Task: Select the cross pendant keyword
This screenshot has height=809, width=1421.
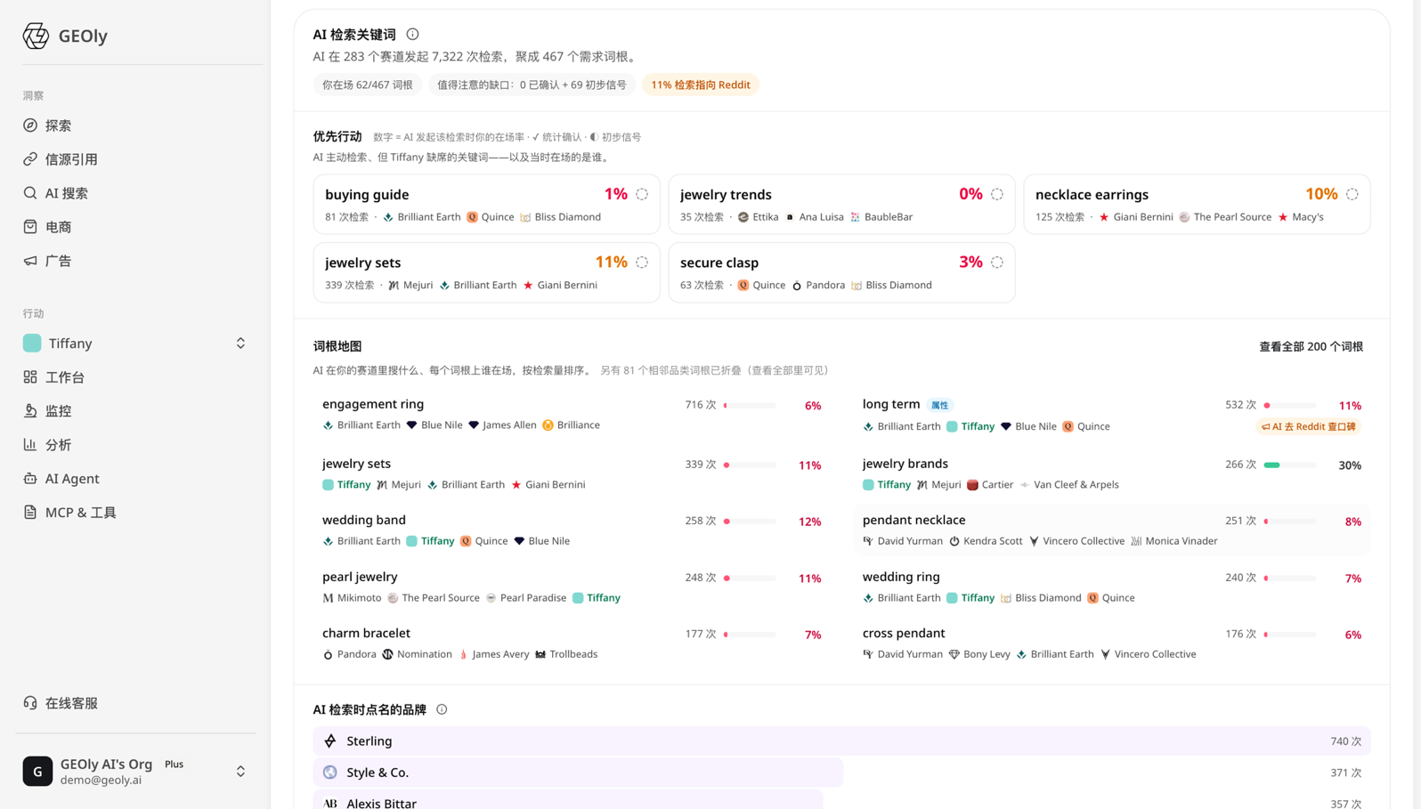Action: (x=904, y=633)
